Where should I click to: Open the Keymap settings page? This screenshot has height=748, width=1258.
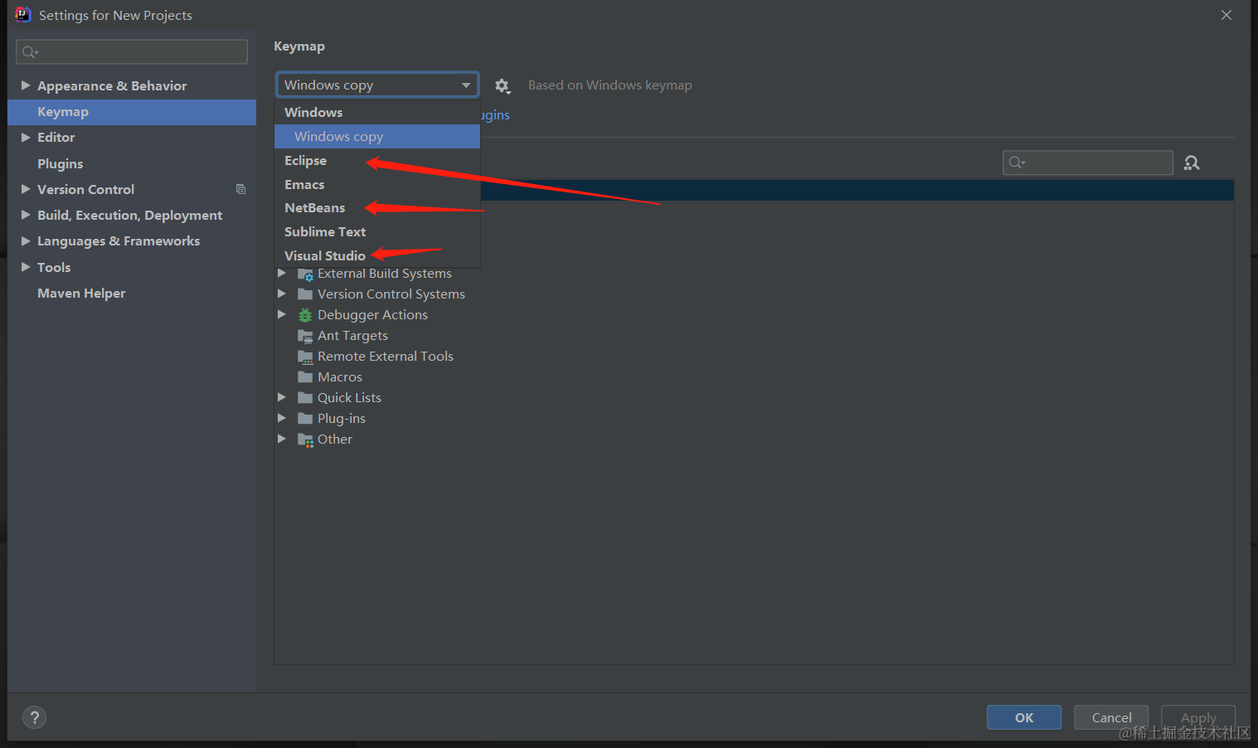pyautogui.click(x=132, y=112)
